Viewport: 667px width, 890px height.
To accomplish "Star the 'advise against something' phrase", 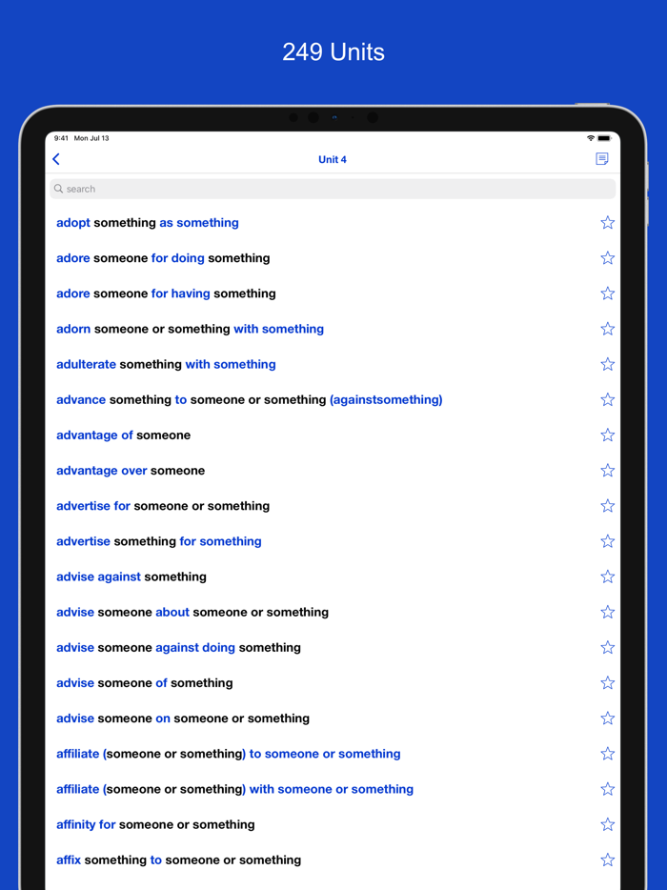I will click(607, 576).
